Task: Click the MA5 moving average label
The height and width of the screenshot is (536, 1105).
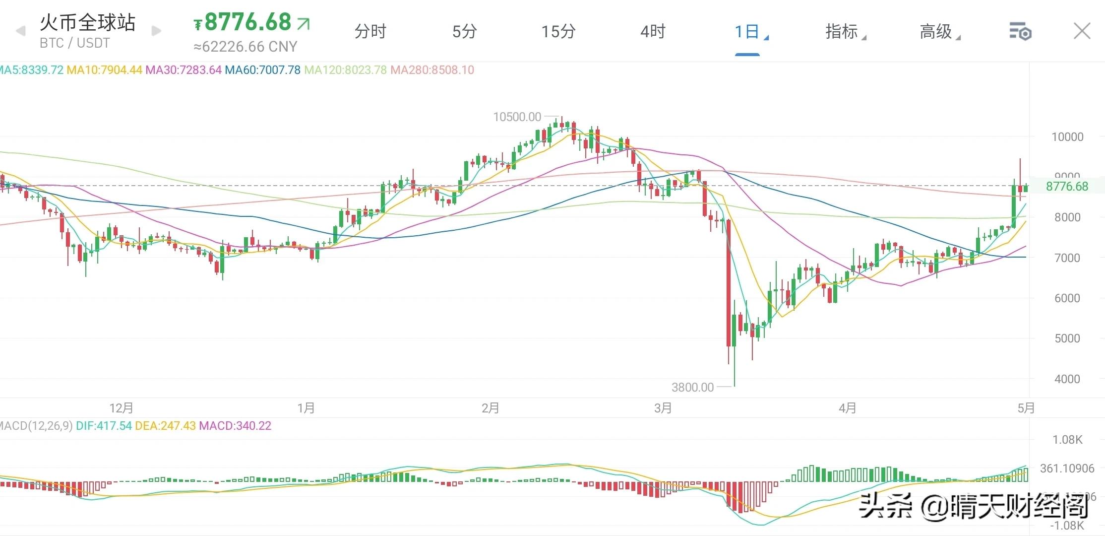Action: click(x=32, y=70)
